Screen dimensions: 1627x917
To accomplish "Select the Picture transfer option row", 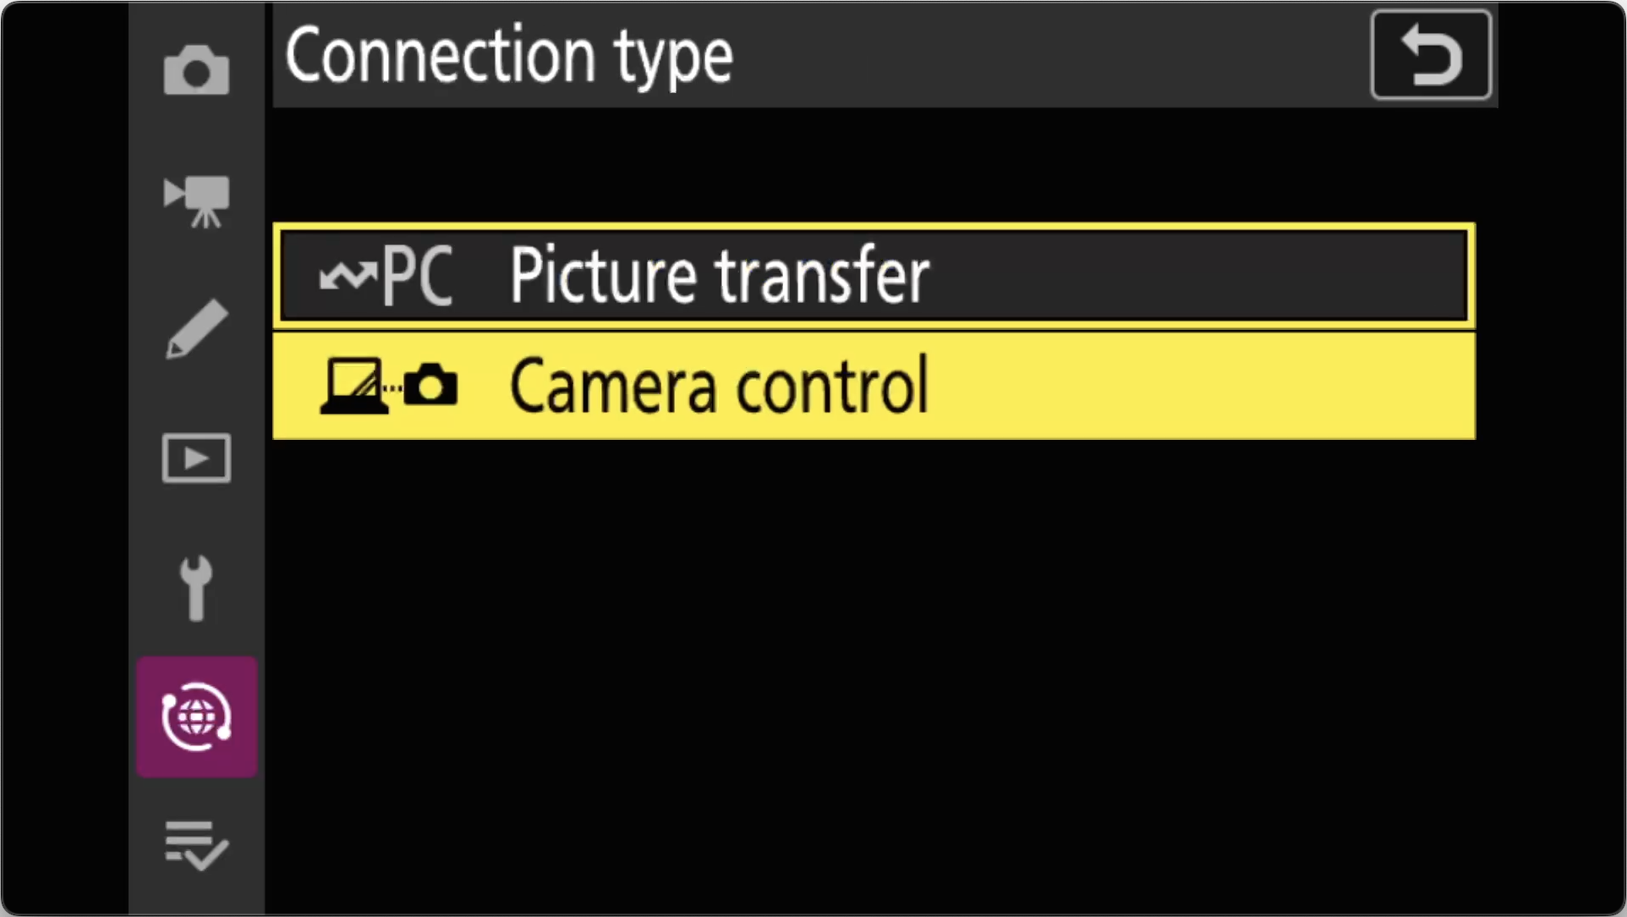I will (874, 276).
